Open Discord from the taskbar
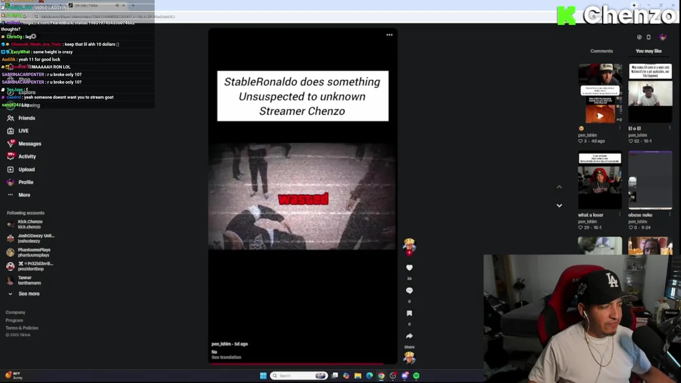 [x=404, y=376]
